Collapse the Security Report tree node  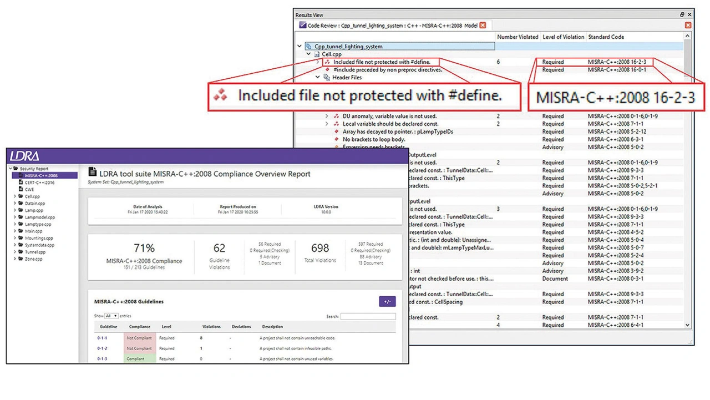pos(10,169)
